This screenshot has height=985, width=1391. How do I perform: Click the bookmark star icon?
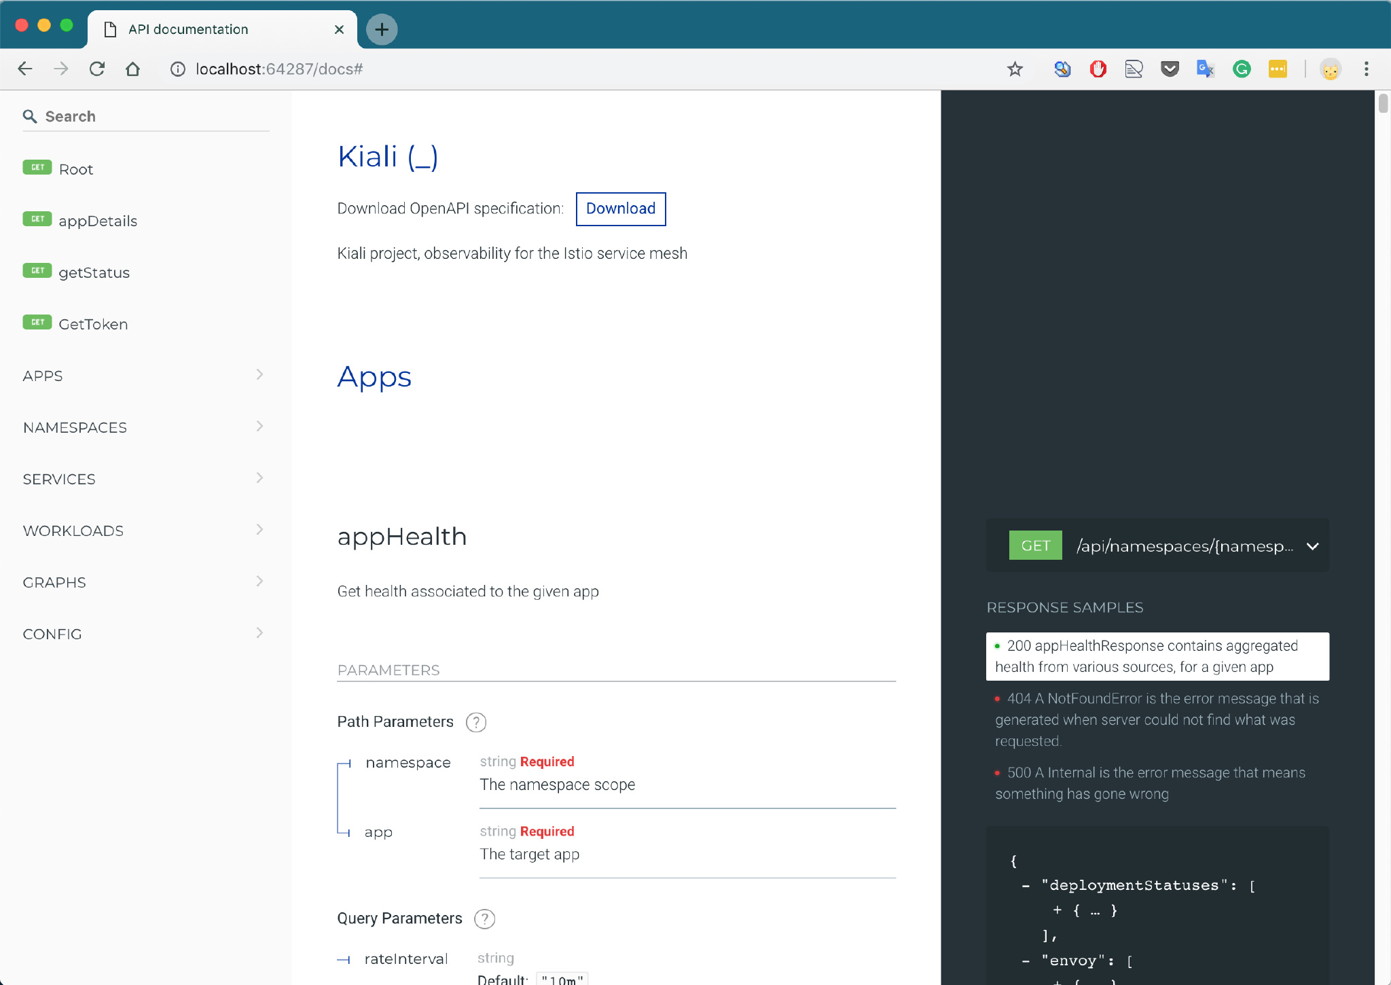[x=1015, y=69]
